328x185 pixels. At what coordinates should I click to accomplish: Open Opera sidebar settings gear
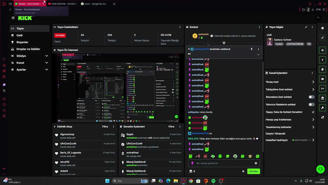pyautogui.click(x=4, y=116)
